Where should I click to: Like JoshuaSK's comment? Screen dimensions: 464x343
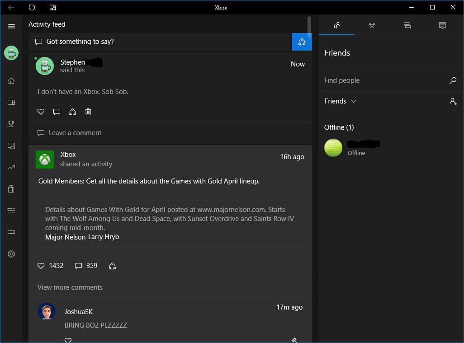click(68, 340)
